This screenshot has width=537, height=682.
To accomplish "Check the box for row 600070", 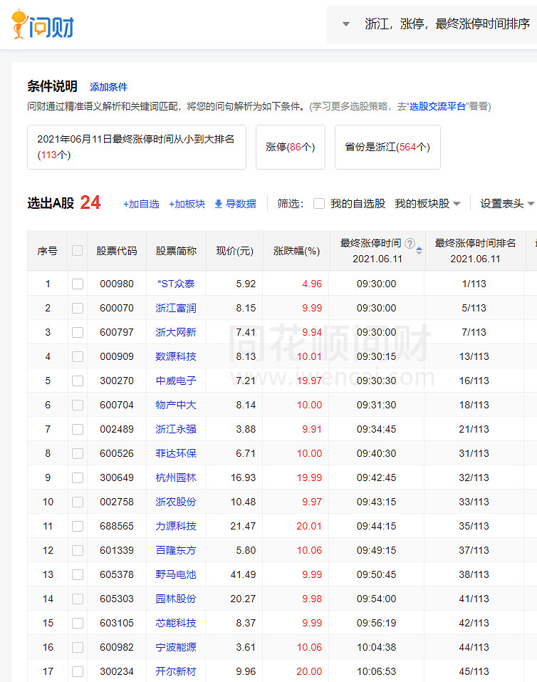I will click(78, 309).
